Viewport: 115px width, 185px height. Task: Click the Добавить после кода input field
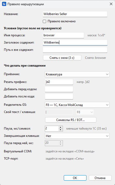pos(59,96)
